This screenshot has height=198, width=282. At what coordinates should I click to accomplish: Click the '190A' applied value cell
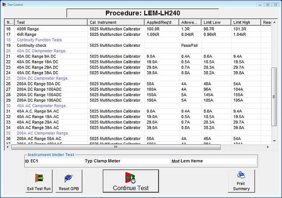[161, 100]
